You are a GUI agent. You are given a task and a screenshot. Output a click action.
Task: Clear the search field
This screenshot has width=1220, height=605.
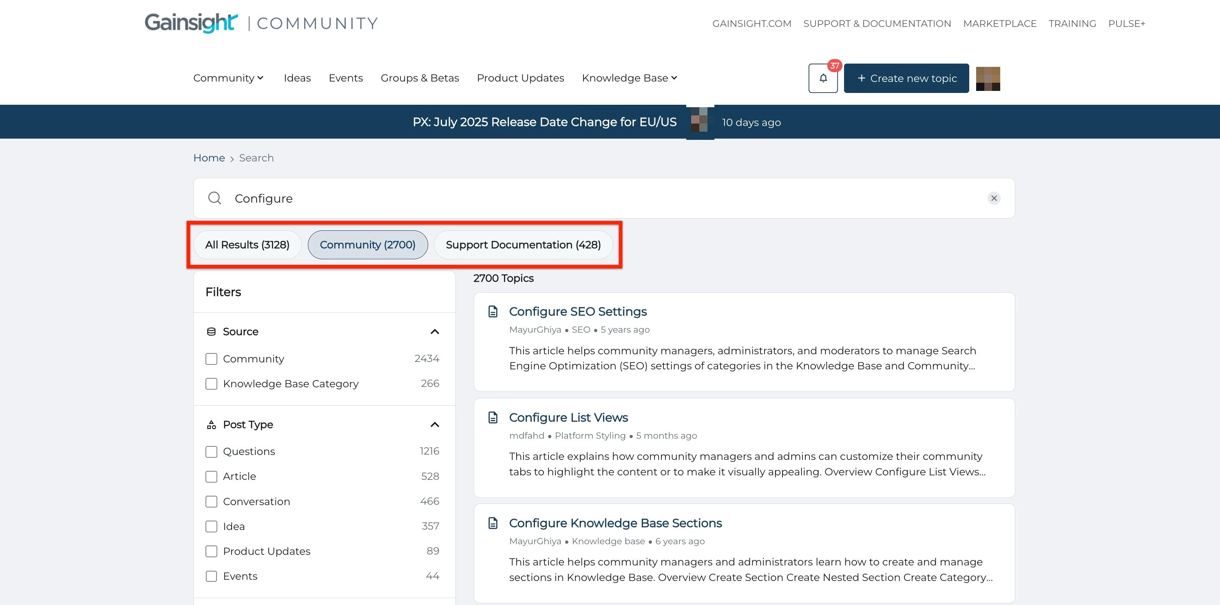(x=994, y=198)
